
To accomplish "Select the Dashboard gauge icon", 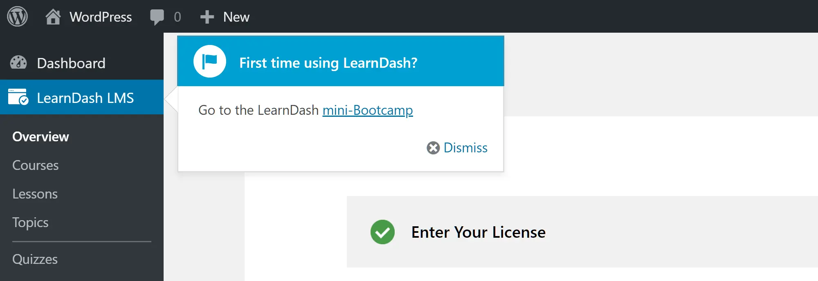I will (x=19, y=62).
